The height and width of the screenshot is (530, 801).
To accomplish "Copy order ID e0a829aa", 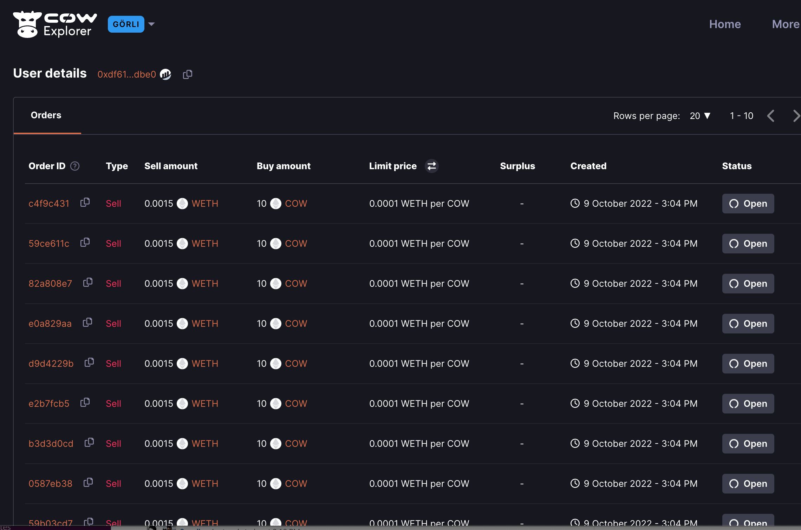I will click(x=87, y=323).
